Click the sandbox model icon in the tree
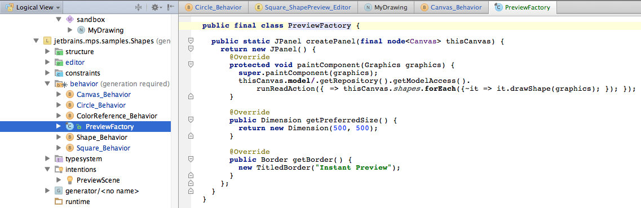The width and height of the screenshot is (641, 208). click(69, 20)
